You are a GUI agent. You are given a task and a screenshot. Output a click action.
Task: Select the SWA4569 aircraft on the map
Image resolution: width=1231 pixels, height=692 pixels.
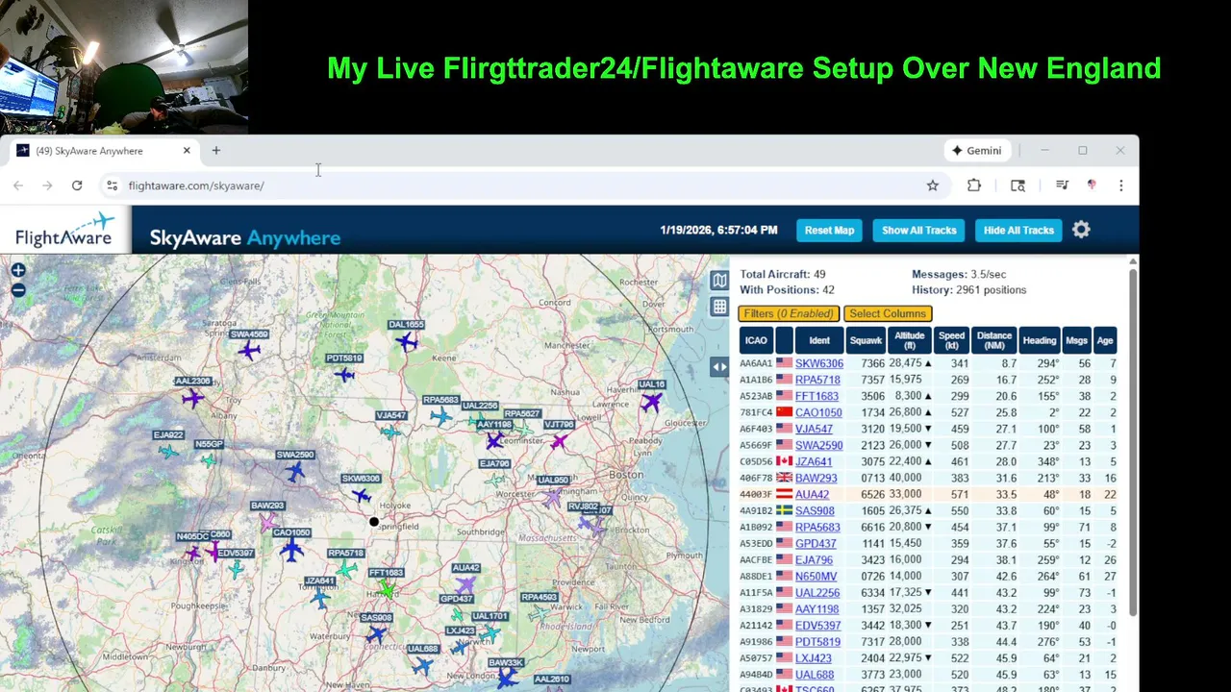click(x=250, y=350)
